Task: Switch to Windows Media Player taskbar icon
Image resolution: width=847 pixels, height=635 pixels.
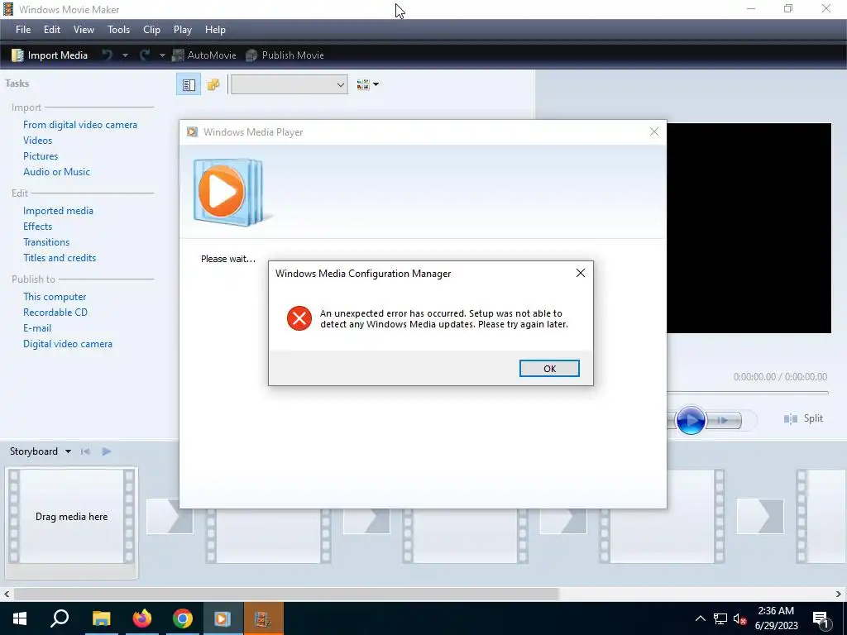Action: (x=223, y=618)
